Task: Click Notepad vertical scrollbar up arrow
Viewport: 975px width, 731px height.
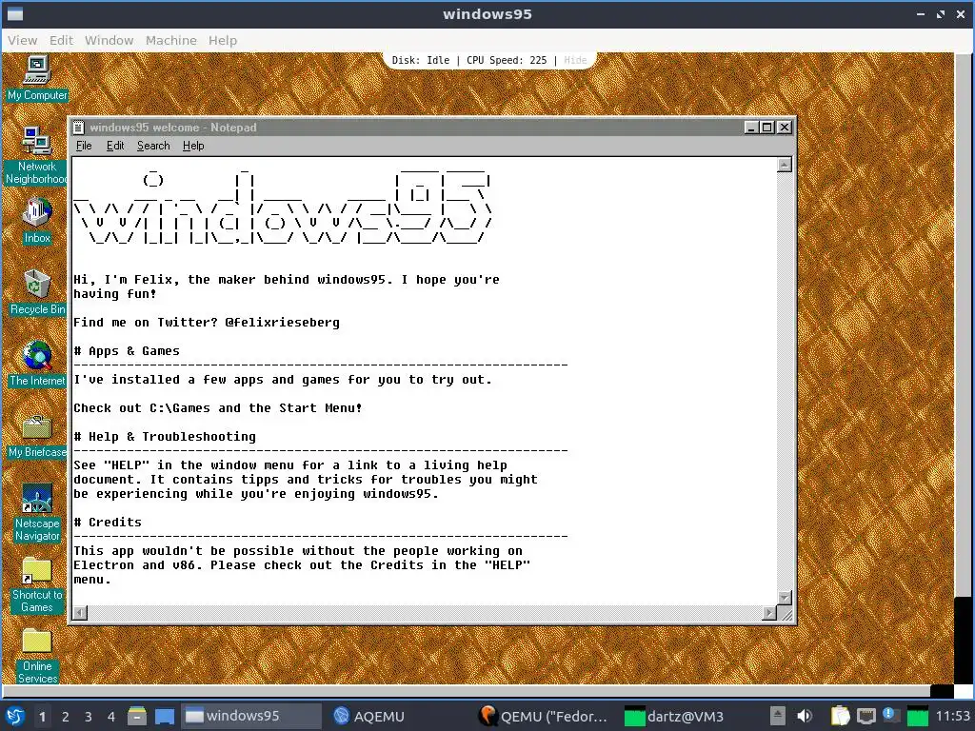Action: click(785, 165)
